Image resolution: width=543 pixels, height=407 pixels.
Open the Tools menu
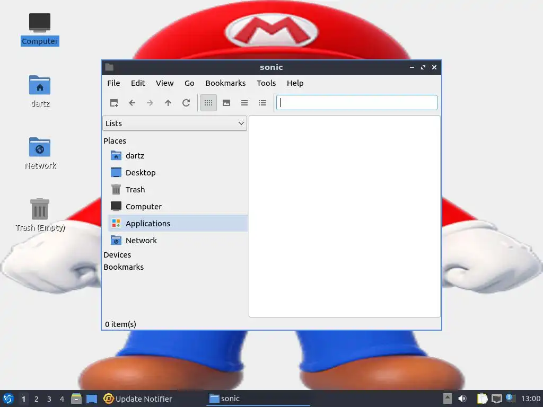(266, 83)
